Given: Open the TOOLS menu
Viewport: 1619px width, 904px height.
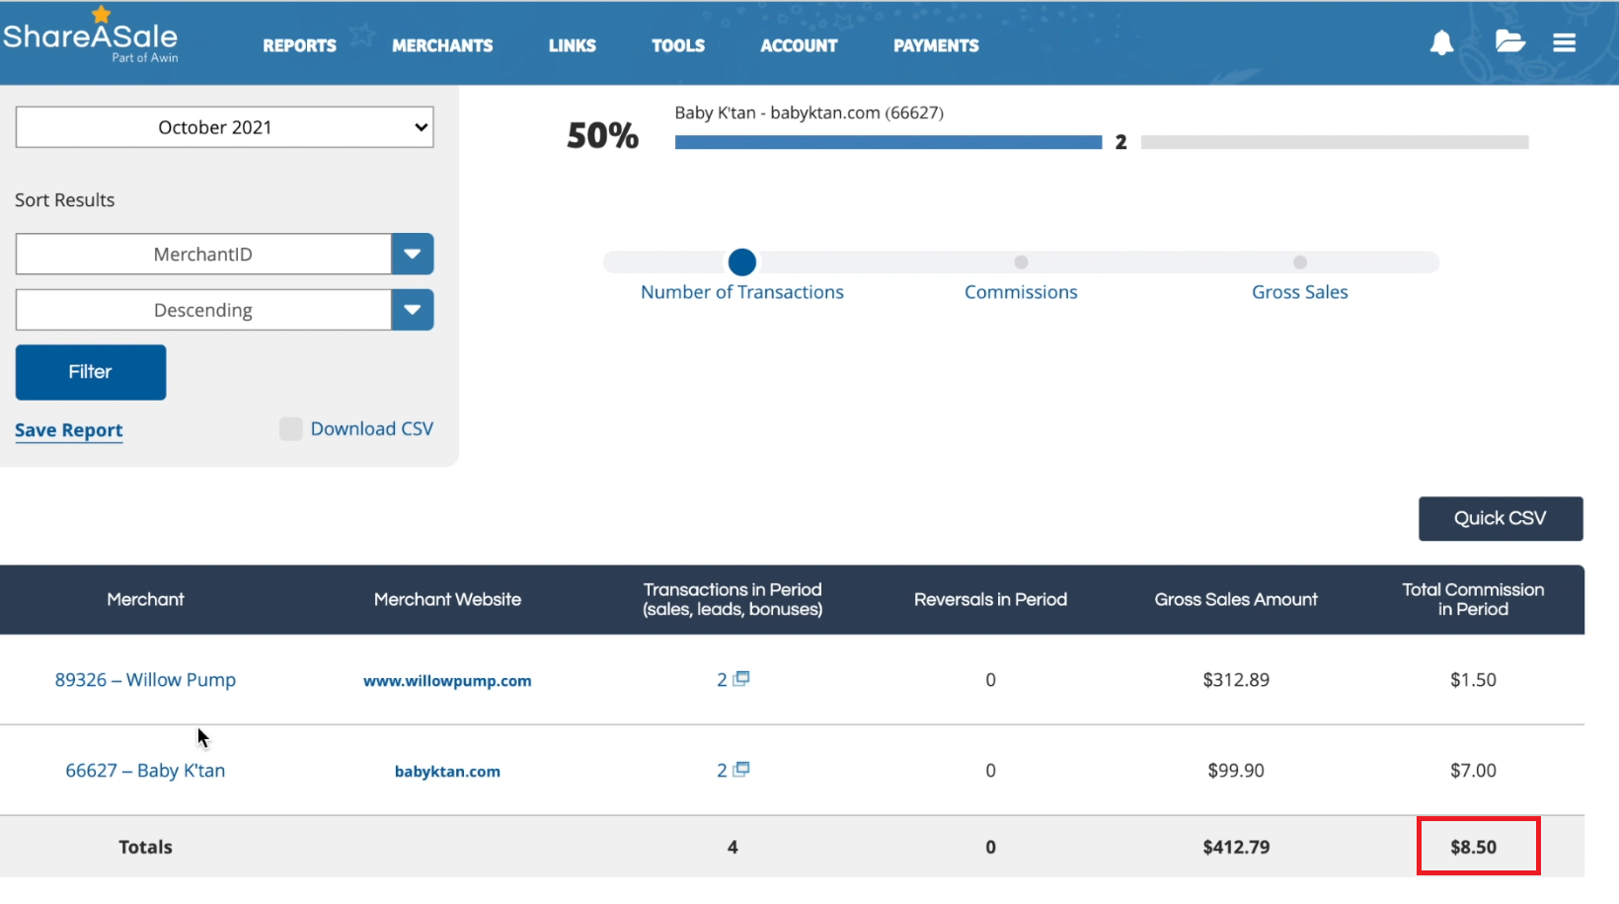Looking at the screenshot, I should pyautogui.click(x=678, y=45).
